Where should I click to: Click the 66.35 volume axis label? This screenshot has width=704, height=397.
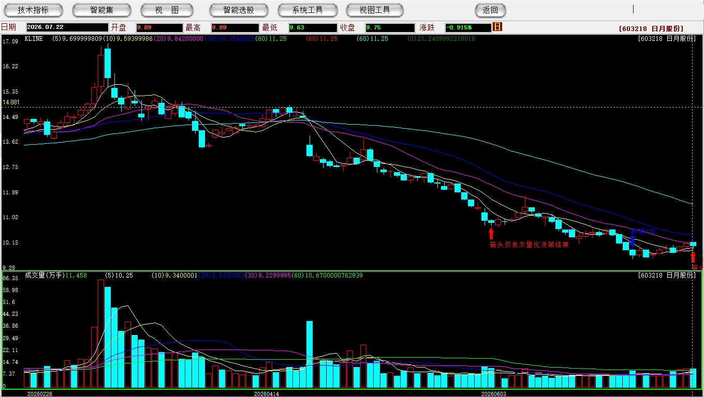pos(10,278)
